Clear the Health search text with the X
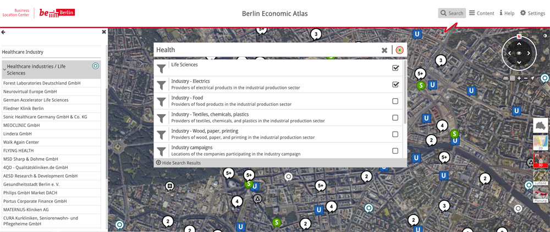550x232 pixels. pyautogui.click(x=384, y=50)
